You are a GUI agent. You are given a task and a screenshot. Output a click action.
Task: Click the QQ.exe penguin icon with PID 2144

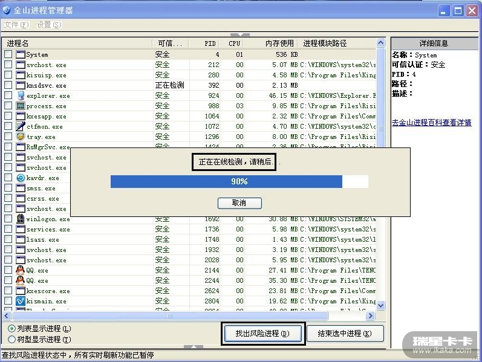[21, 270]
